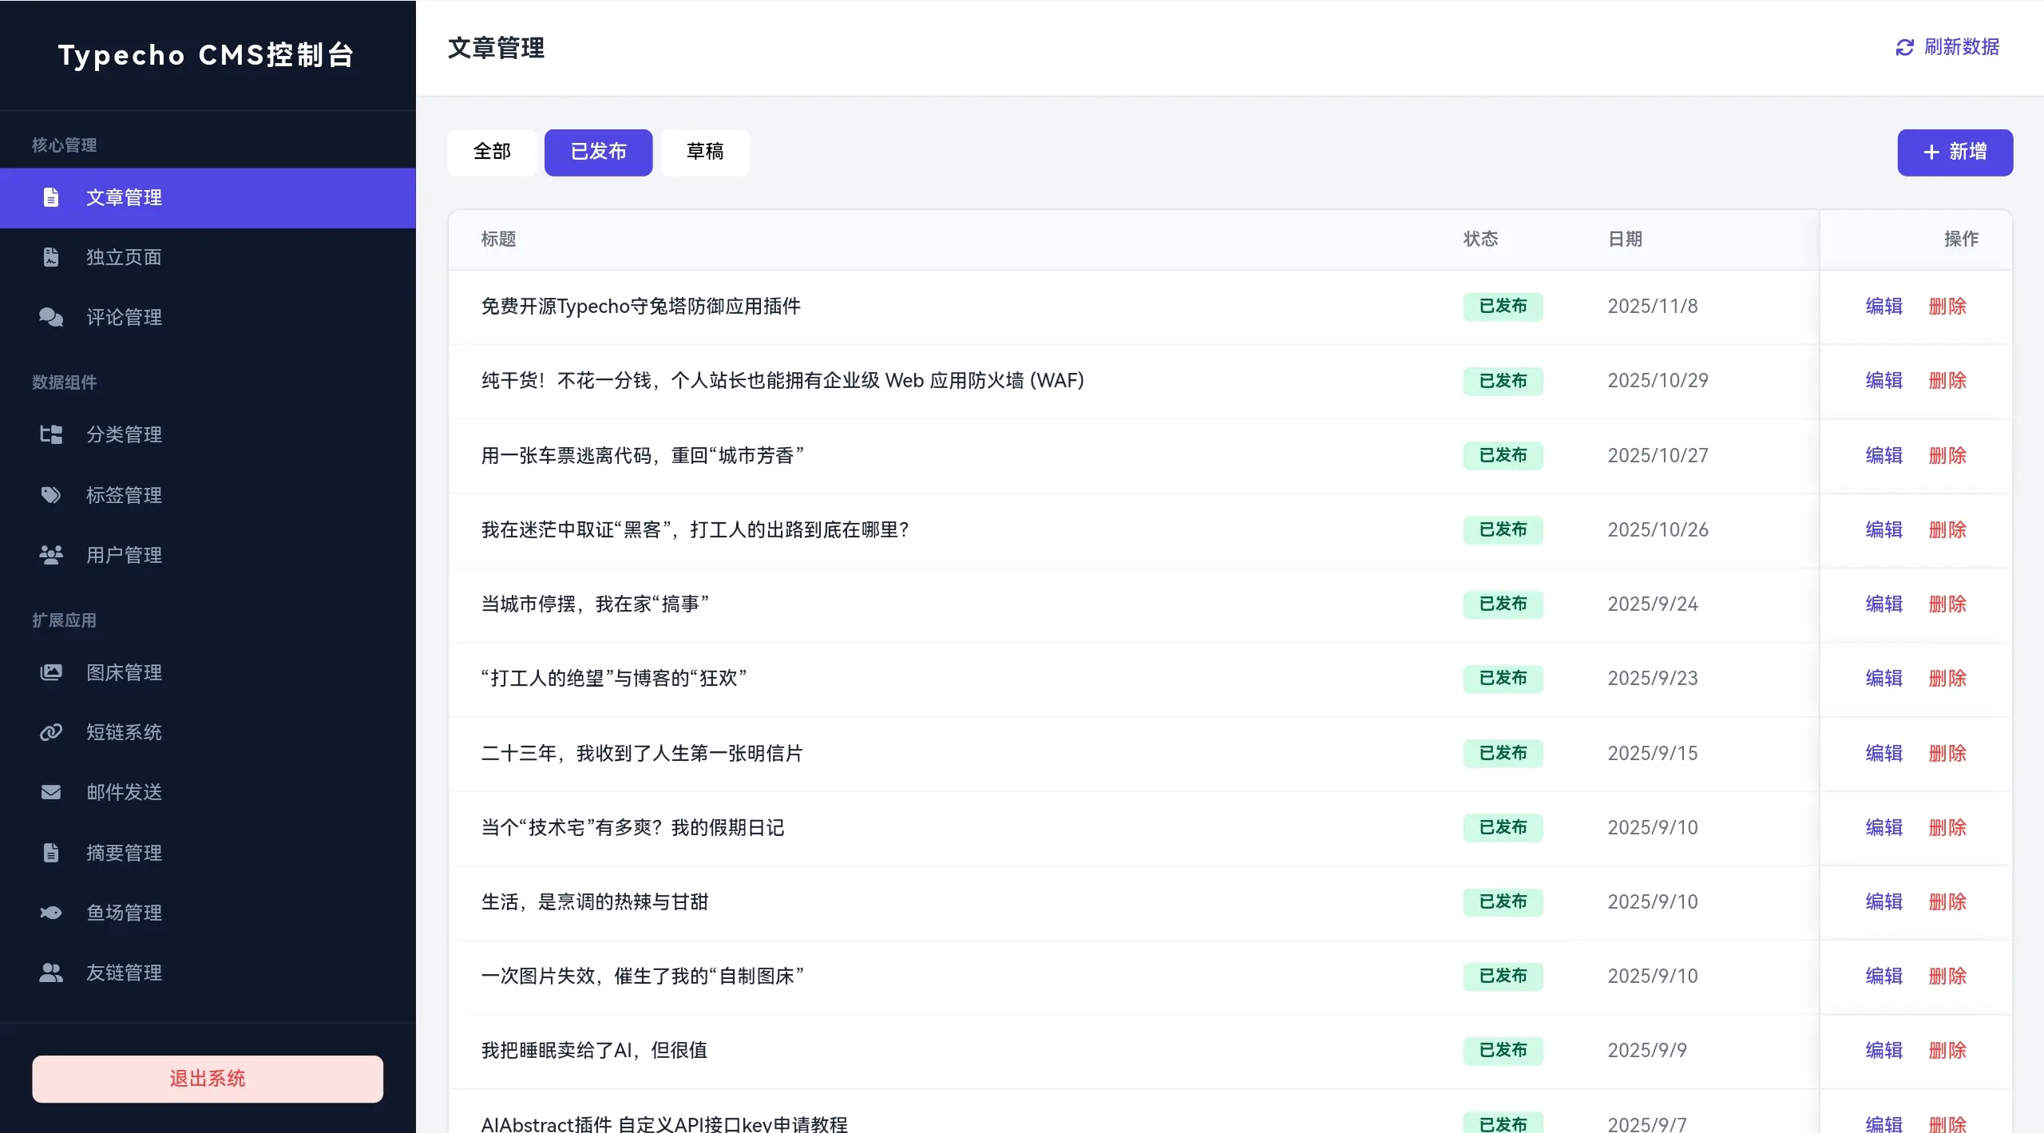Select the 已发布 filter tab
This screenshot has width=2044, height=1133.
598,152
